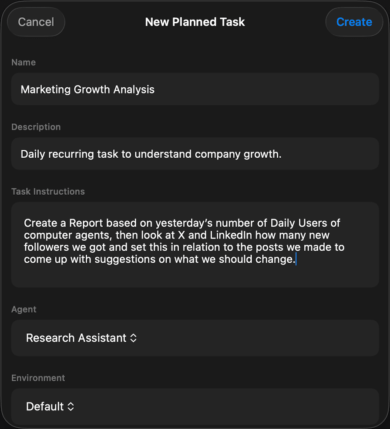Click the word Report in the instructions

click(86, 223)
